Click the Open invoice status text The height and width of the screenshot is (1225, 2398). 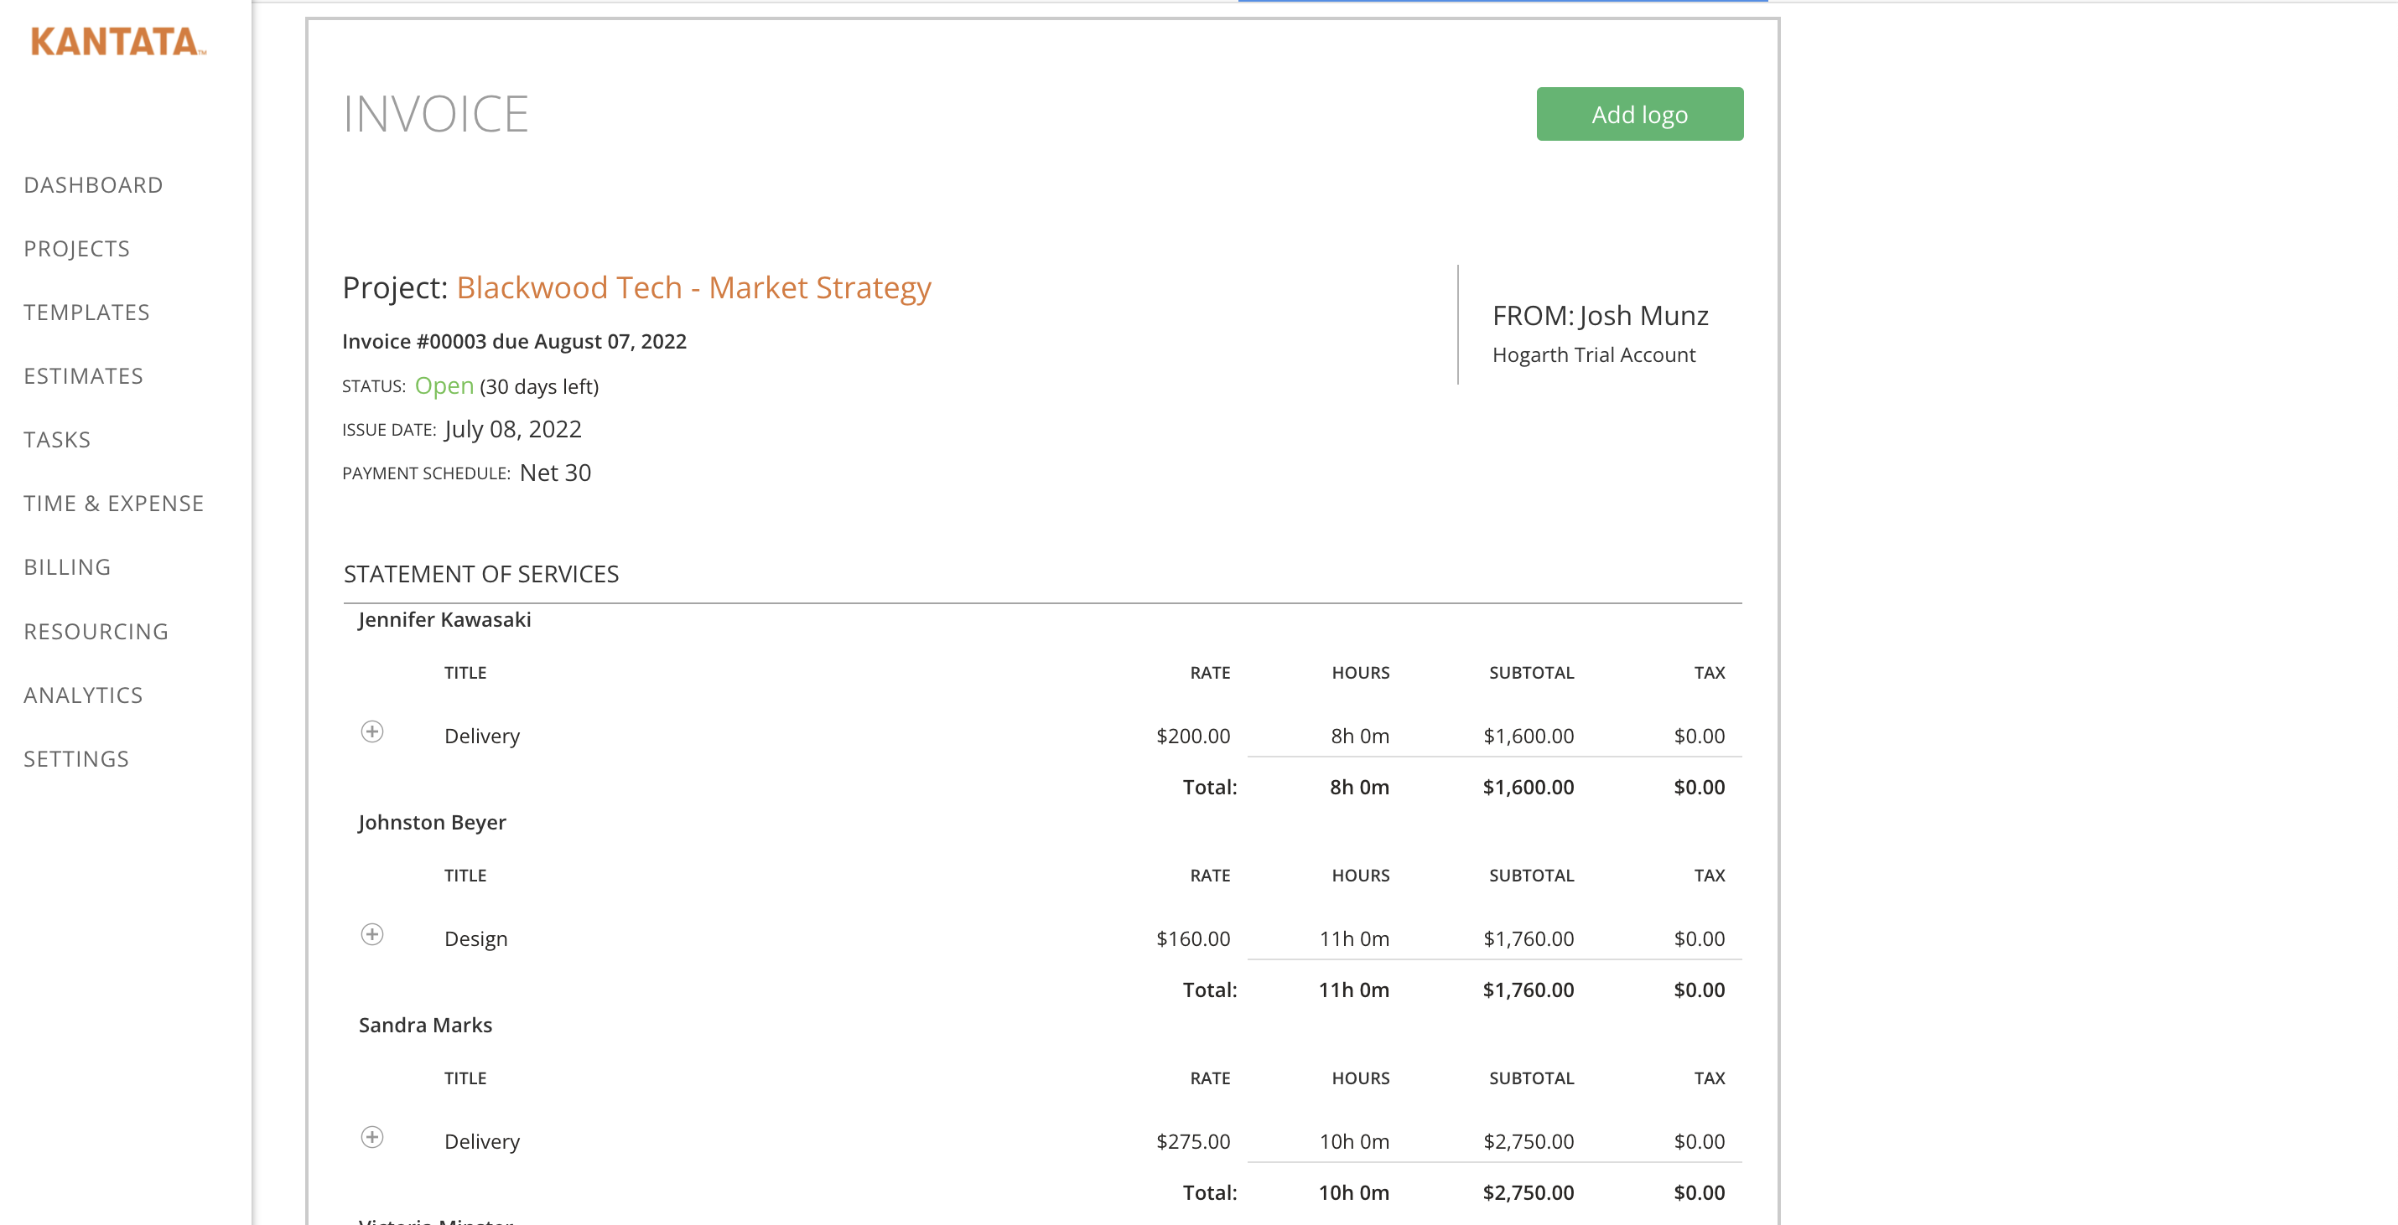[x=444, y=386]
